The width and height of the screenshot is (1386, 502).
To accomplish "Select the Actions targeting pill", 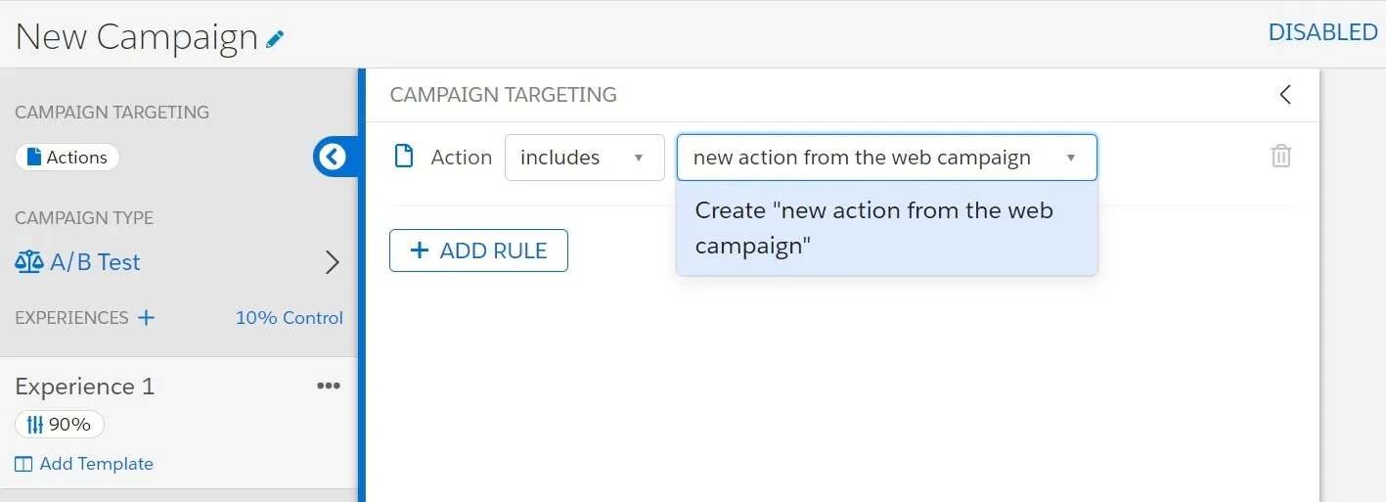I will [67, 158].
